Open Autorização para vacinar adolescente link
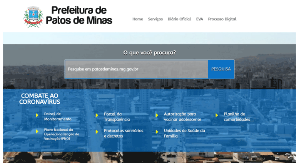The height and width of the screenshot is (163, 299). point(182,117)
